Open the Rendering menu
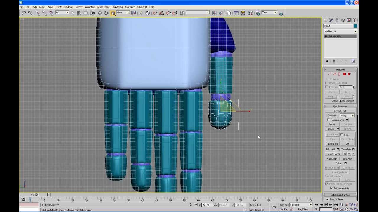This screenshot has height=212, width=378. [x=118, y=7]
